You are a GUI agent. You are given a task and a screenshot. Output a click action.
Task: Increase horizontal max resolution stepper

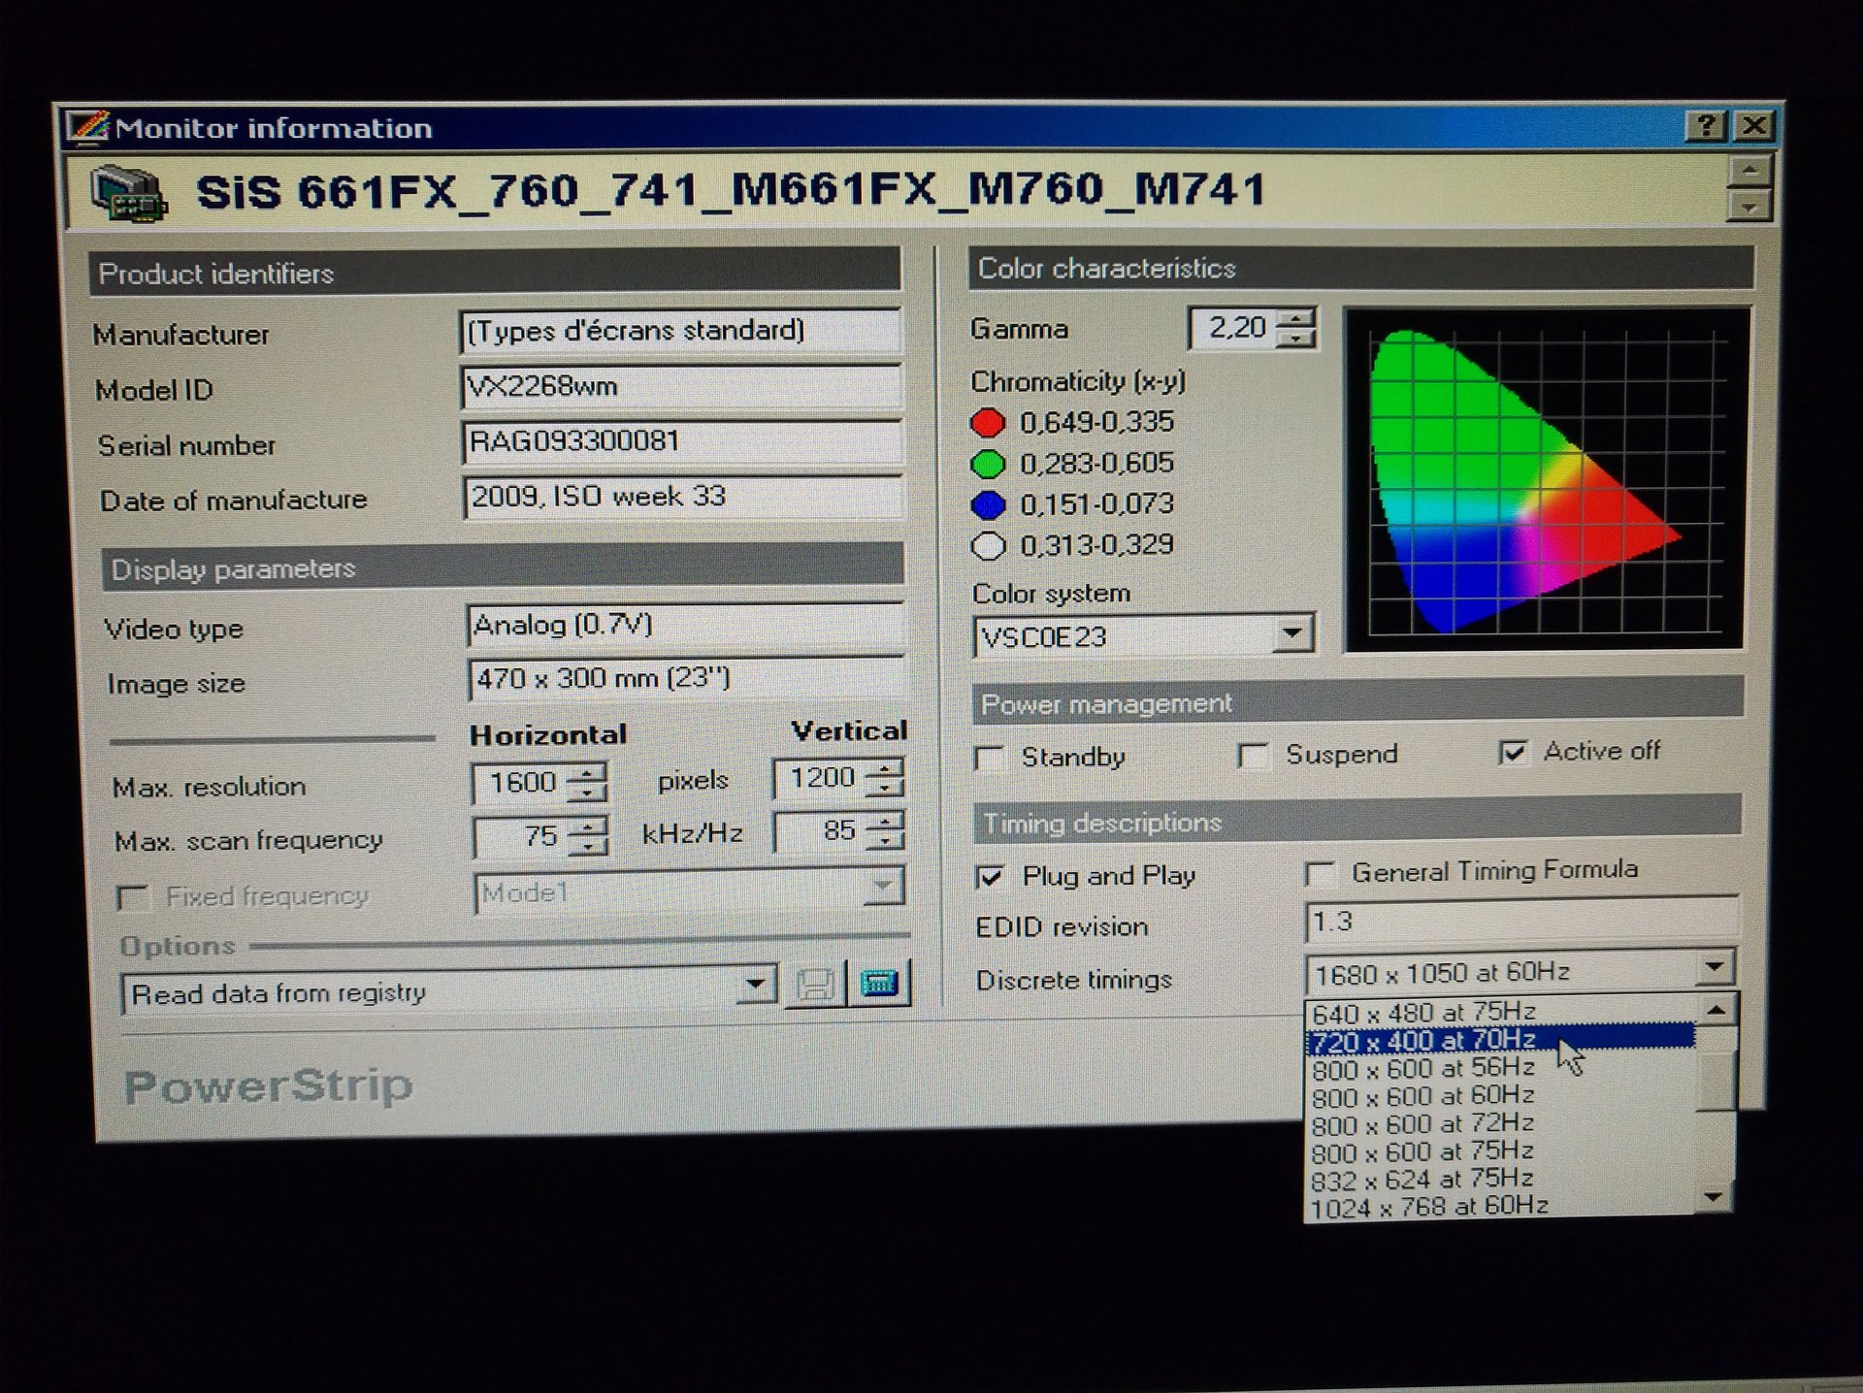coord(587,773)
